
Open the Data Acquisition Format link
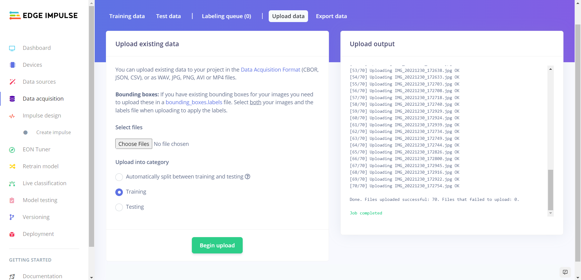[x=271, y=70]
